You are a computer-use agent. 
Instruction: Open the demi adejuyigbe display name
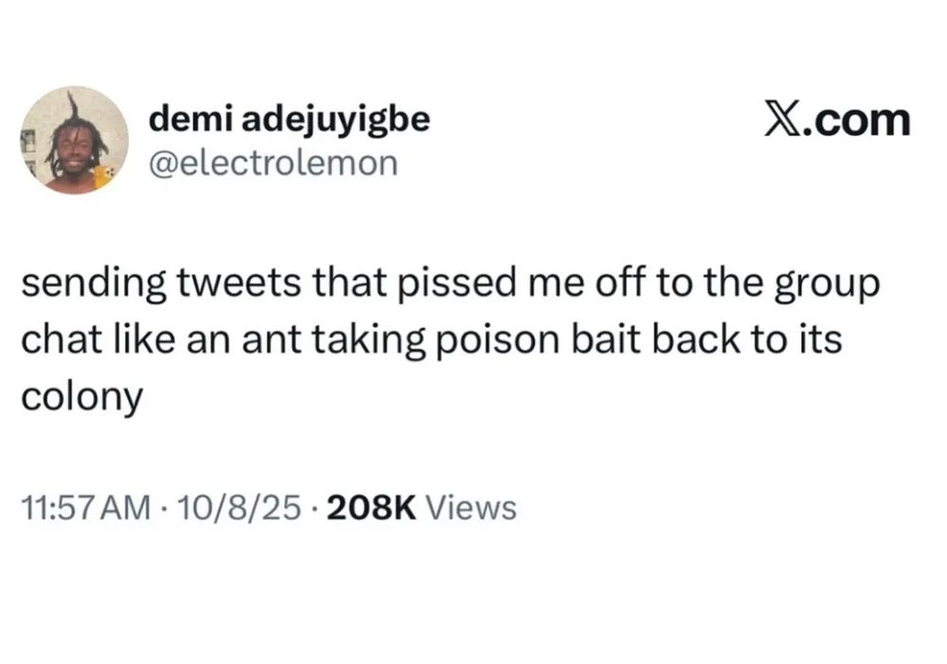pyautogui.click(x=290, y=120)
